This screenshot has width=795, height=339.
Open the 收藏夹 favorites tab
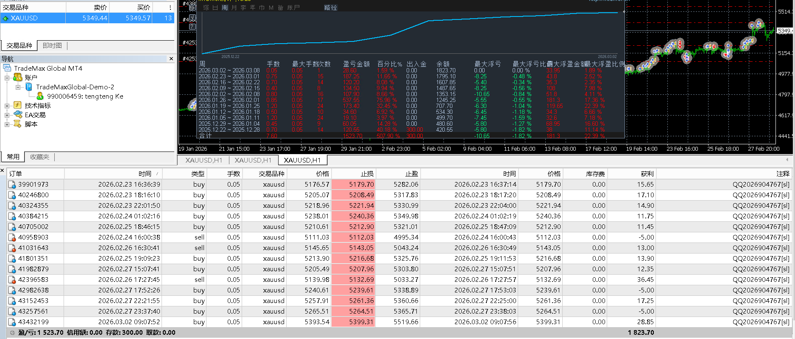(x=39, y=157)
